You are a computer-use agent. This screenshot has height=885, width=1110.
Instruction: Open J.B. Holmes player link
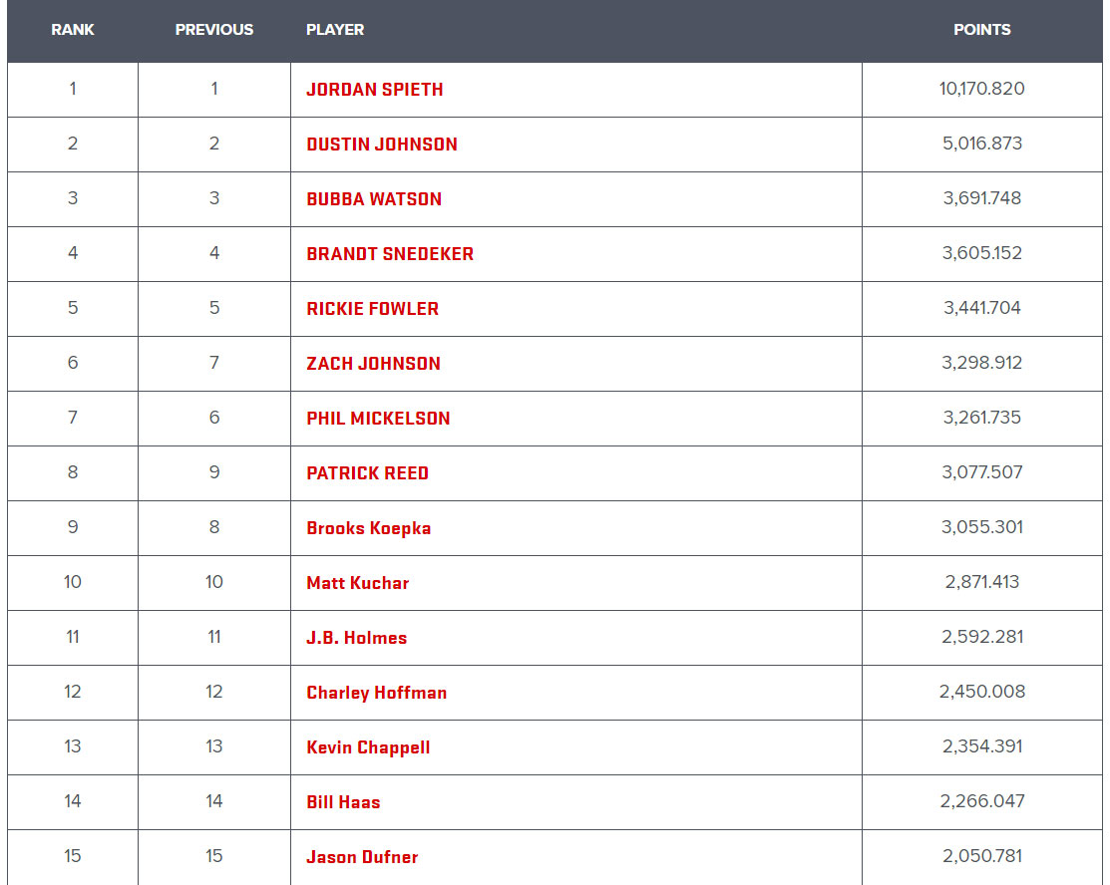pos(357,638)
